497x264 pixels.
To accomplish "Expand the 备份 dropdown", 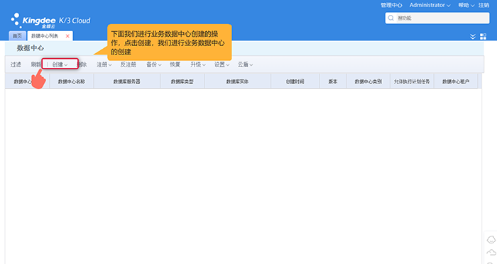I will [x=154, y=64].
